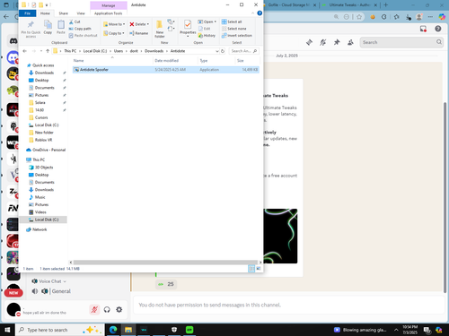Select OneDrive - Personal in sidebar
Image resolution: width=449 pixels, height=336 pixels.
(46, 150)
